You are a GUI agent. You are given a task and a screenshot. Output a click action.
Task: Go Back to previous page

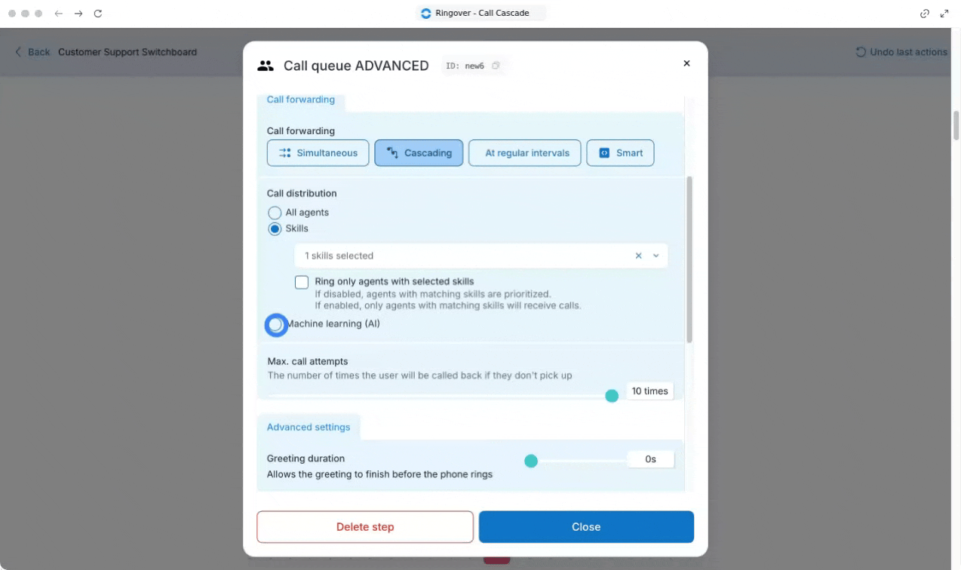coord(32,52)
